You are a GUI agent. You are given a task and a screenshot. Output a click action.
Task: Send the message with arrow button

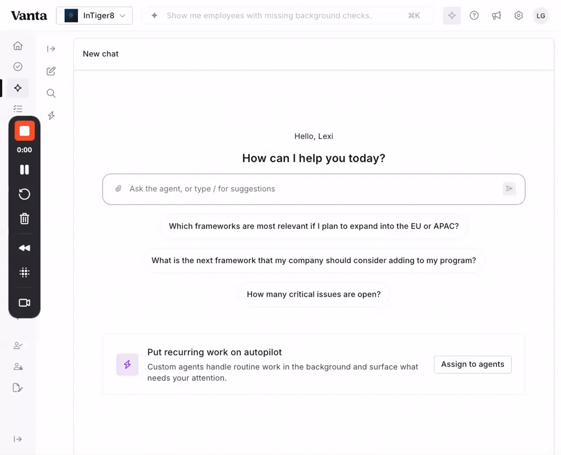click(509, 189)
